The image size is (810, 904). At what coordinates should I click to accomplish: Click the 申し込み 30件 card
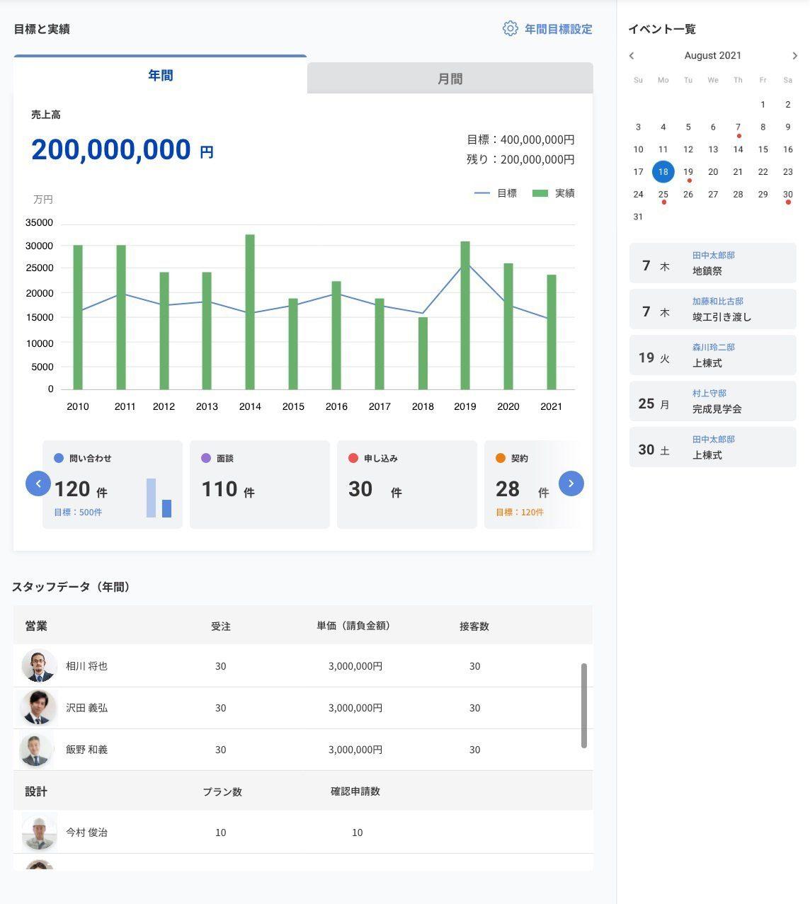coord(407,485)
